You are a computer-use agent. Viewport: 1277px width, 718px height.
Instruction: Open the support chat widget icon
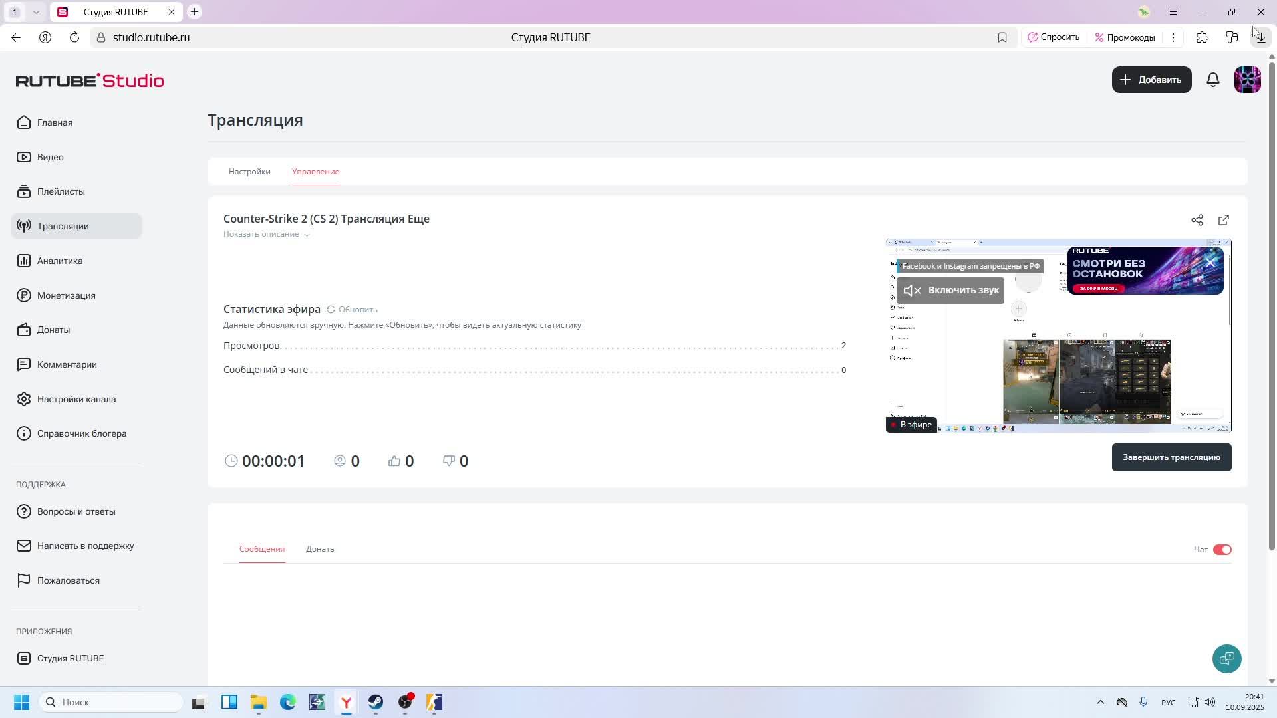point(1226,658)
